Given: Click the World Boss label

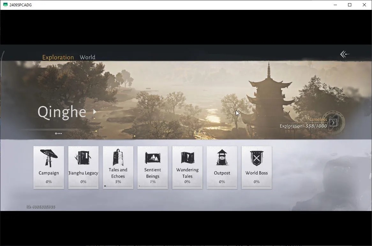Looking at the screenshot, I should click(257, 173).
